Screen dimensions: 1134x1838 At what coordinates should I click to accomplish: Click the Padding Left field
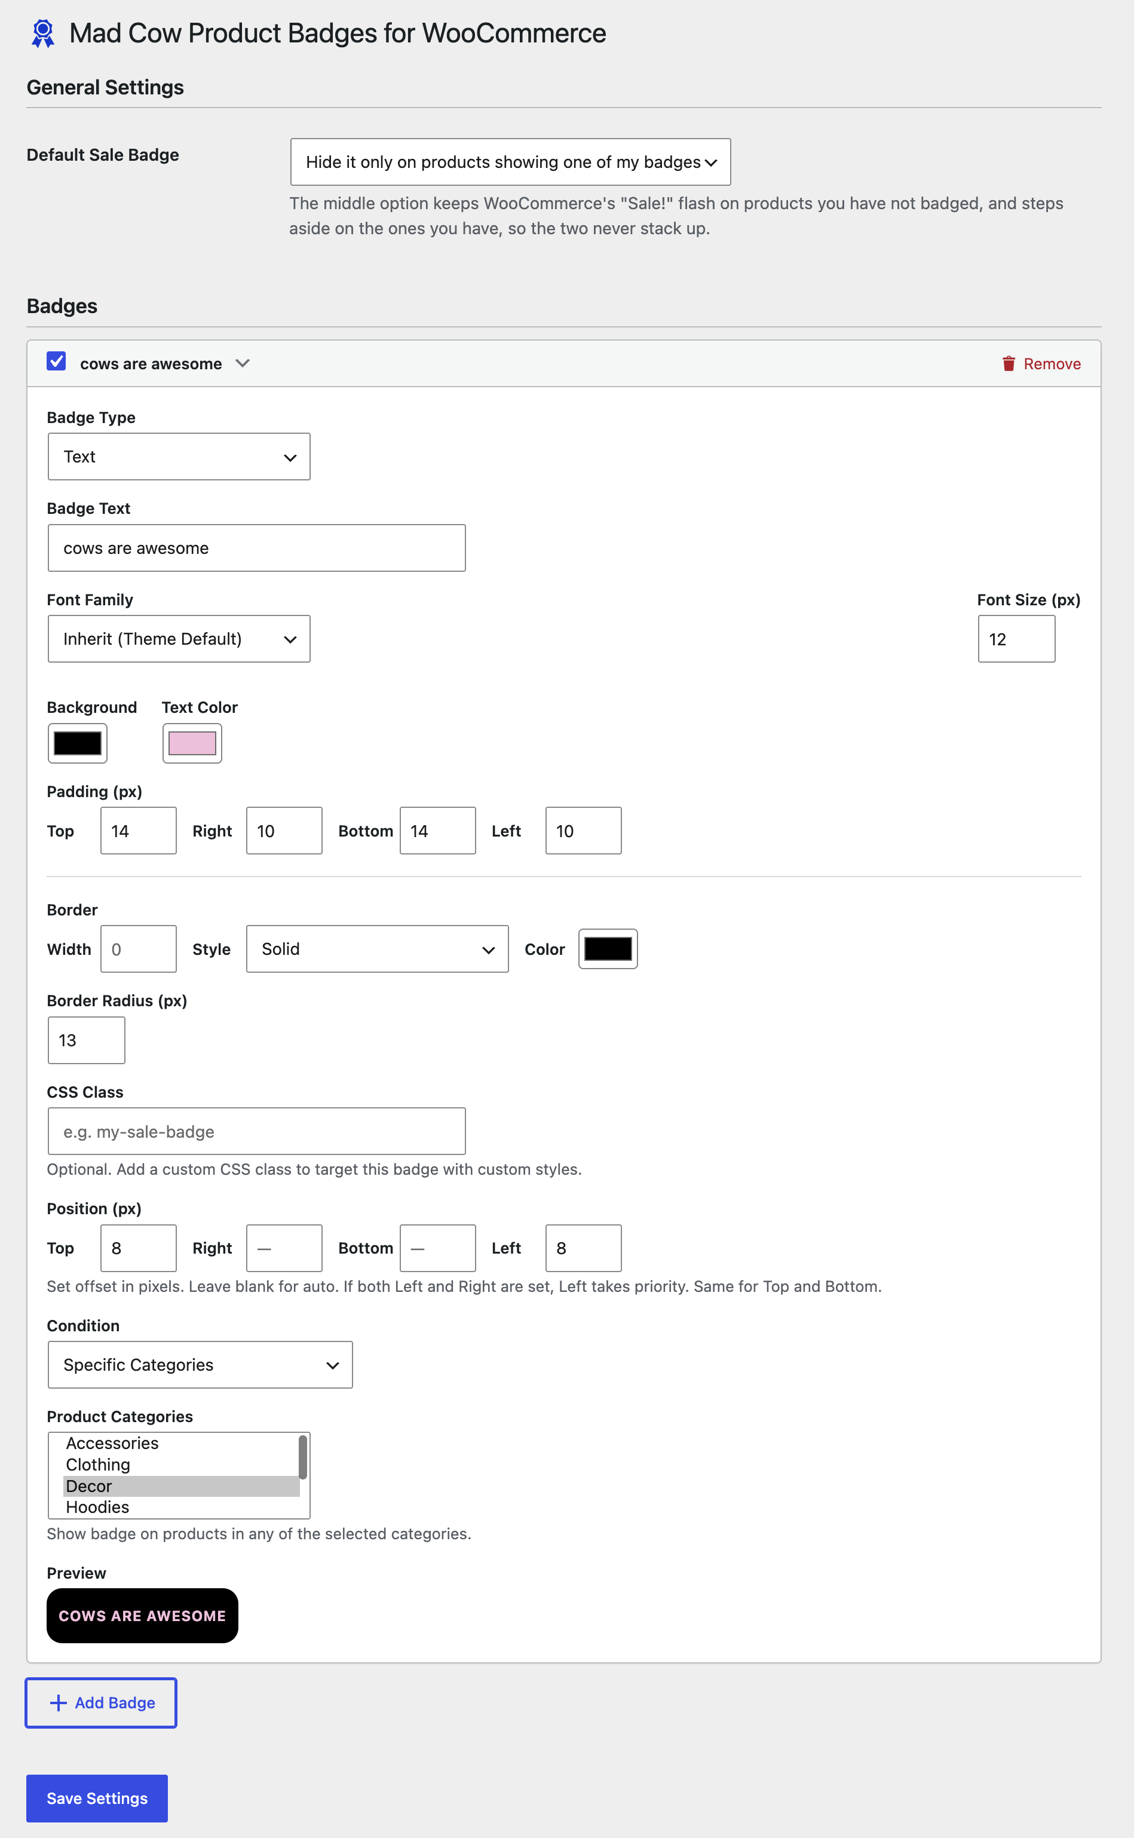tap(584, 831)
